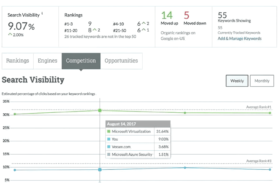Image resolution: width=278 pixels, height=189 pixels.
Task: Click gray Microsoft Azure Security legend square
Action: click(x=109, y=154)
